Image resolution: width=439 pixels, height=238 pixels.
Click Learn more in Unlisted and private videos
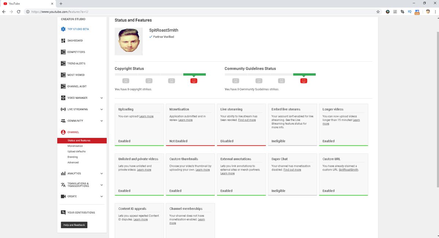[144, 169]
